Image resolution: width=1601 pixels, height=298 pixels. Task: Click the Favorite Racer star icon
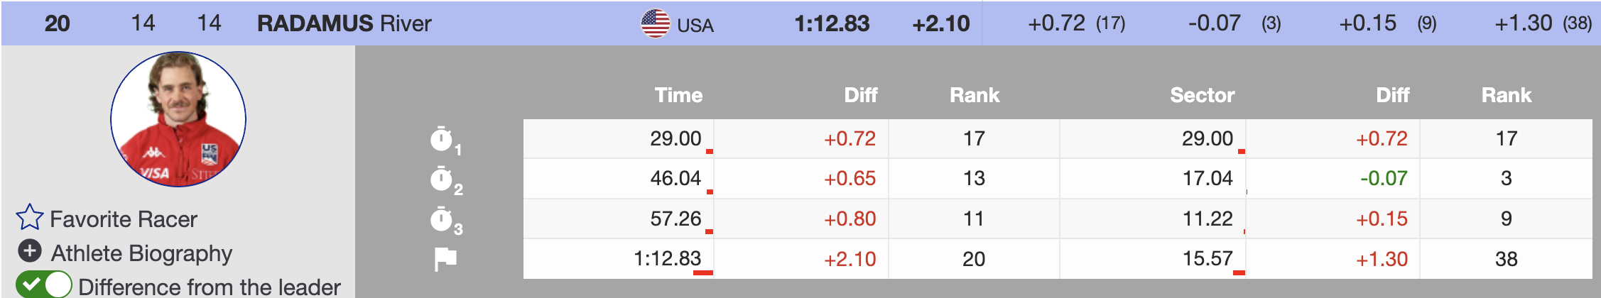click(29, 218)
